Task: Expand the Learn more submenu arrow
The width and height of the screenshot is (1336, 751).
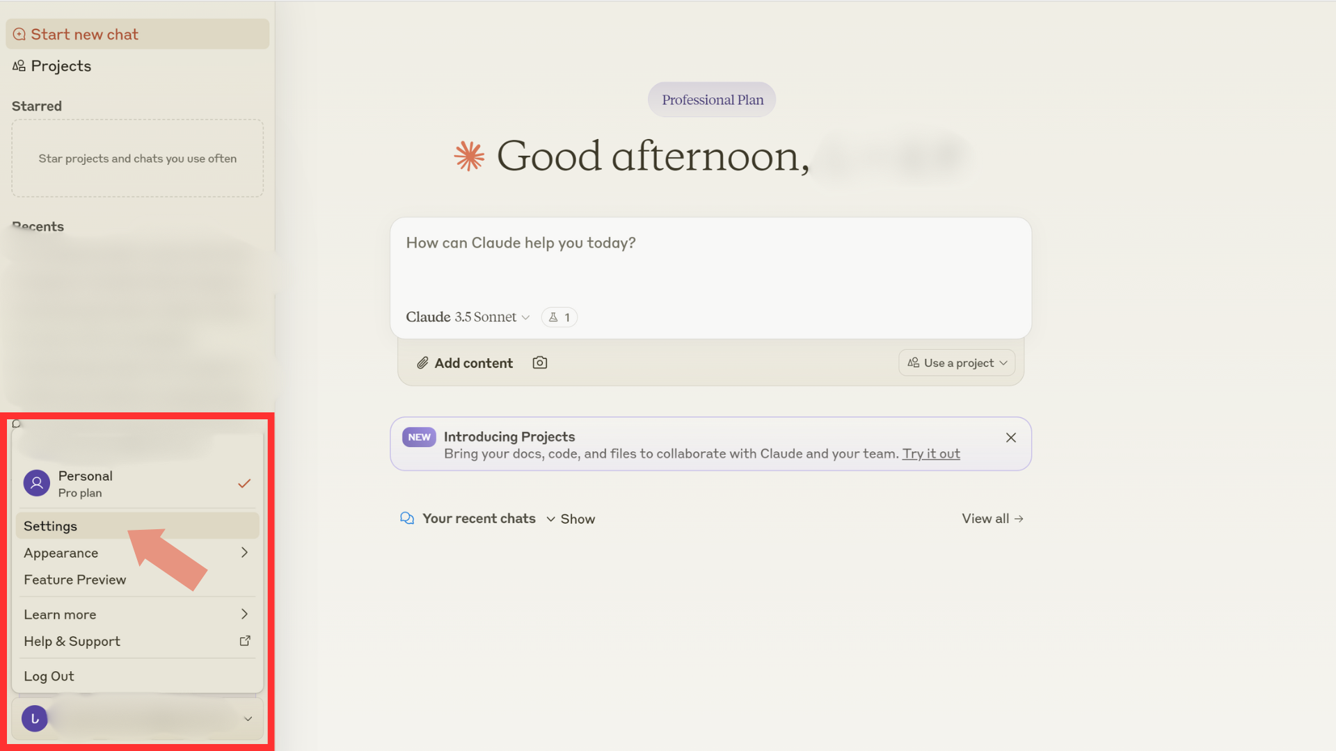Action: pos(244,614)
